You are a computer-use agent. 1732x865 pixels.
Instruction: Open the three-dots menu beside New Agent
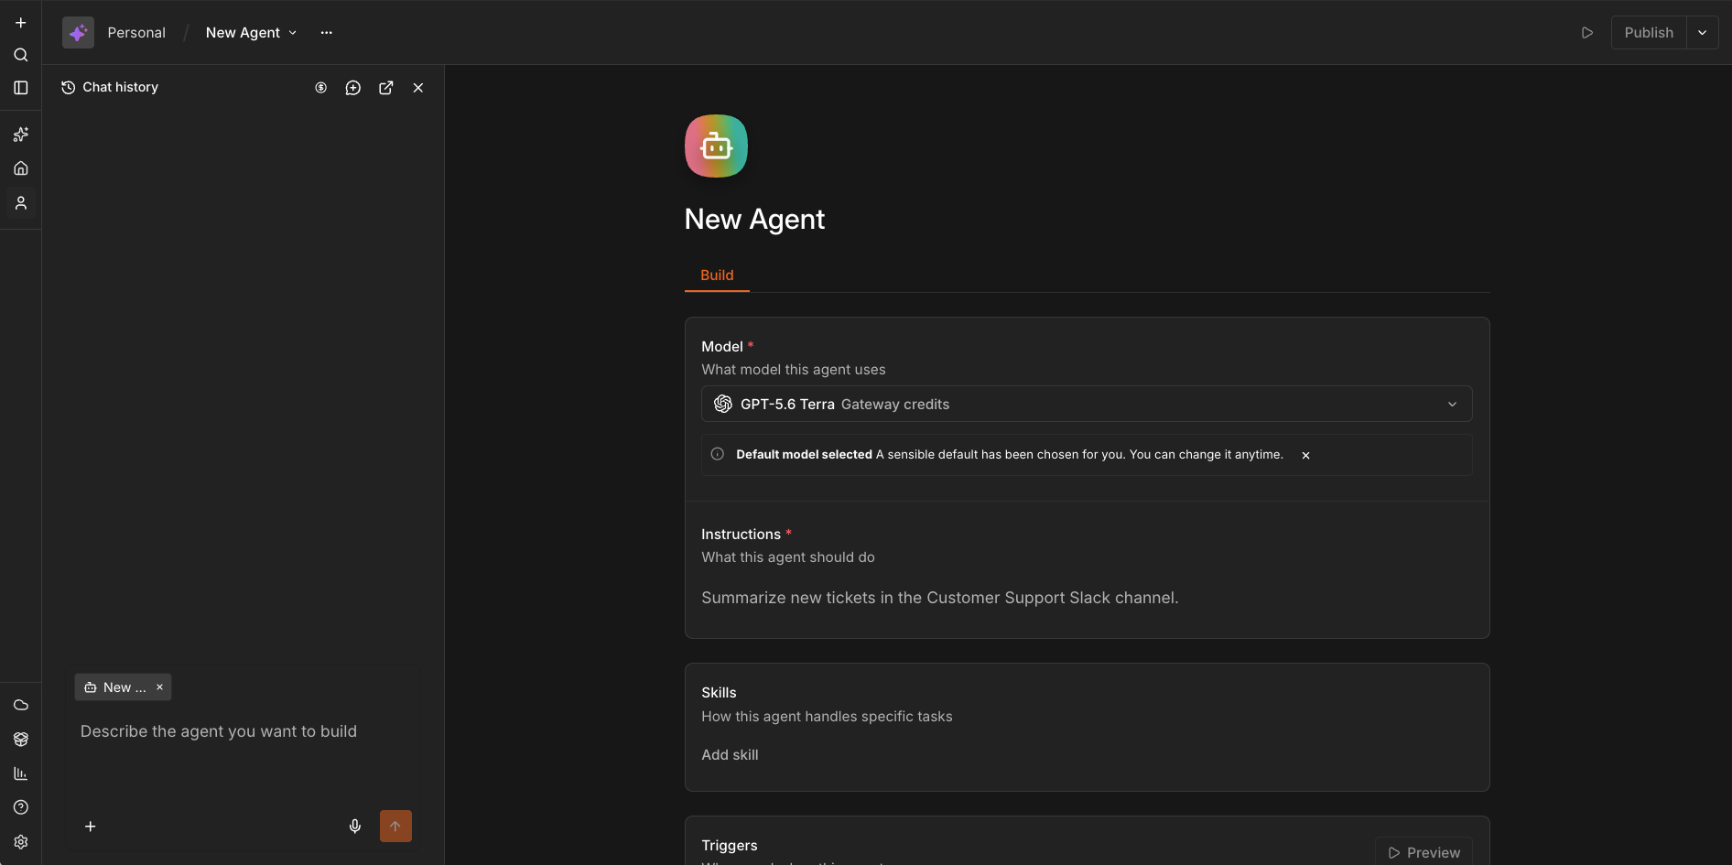click(x=327, y=32)
